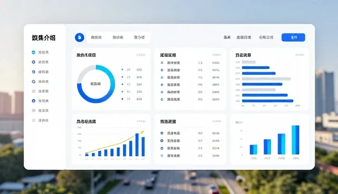Select the second sidebar item's ring icon
The width and height of the screenshot is (338, 194).
click(x=33, y=62)
